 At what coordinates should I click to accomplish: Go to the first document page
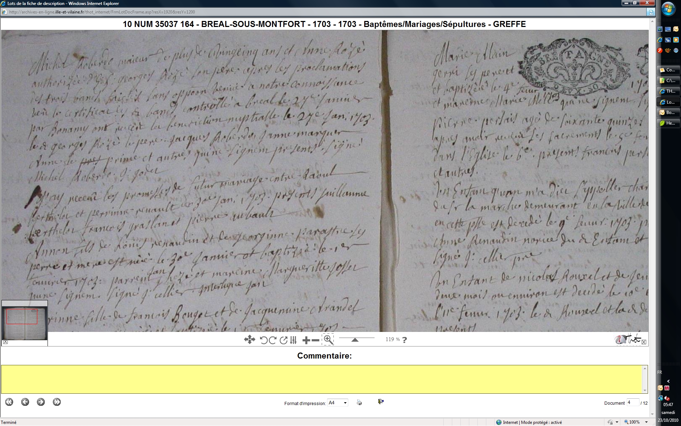point(9,402)
